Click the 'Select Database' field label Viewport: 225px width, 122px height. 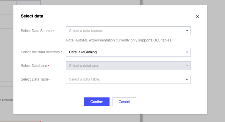(x=34, y=66)
